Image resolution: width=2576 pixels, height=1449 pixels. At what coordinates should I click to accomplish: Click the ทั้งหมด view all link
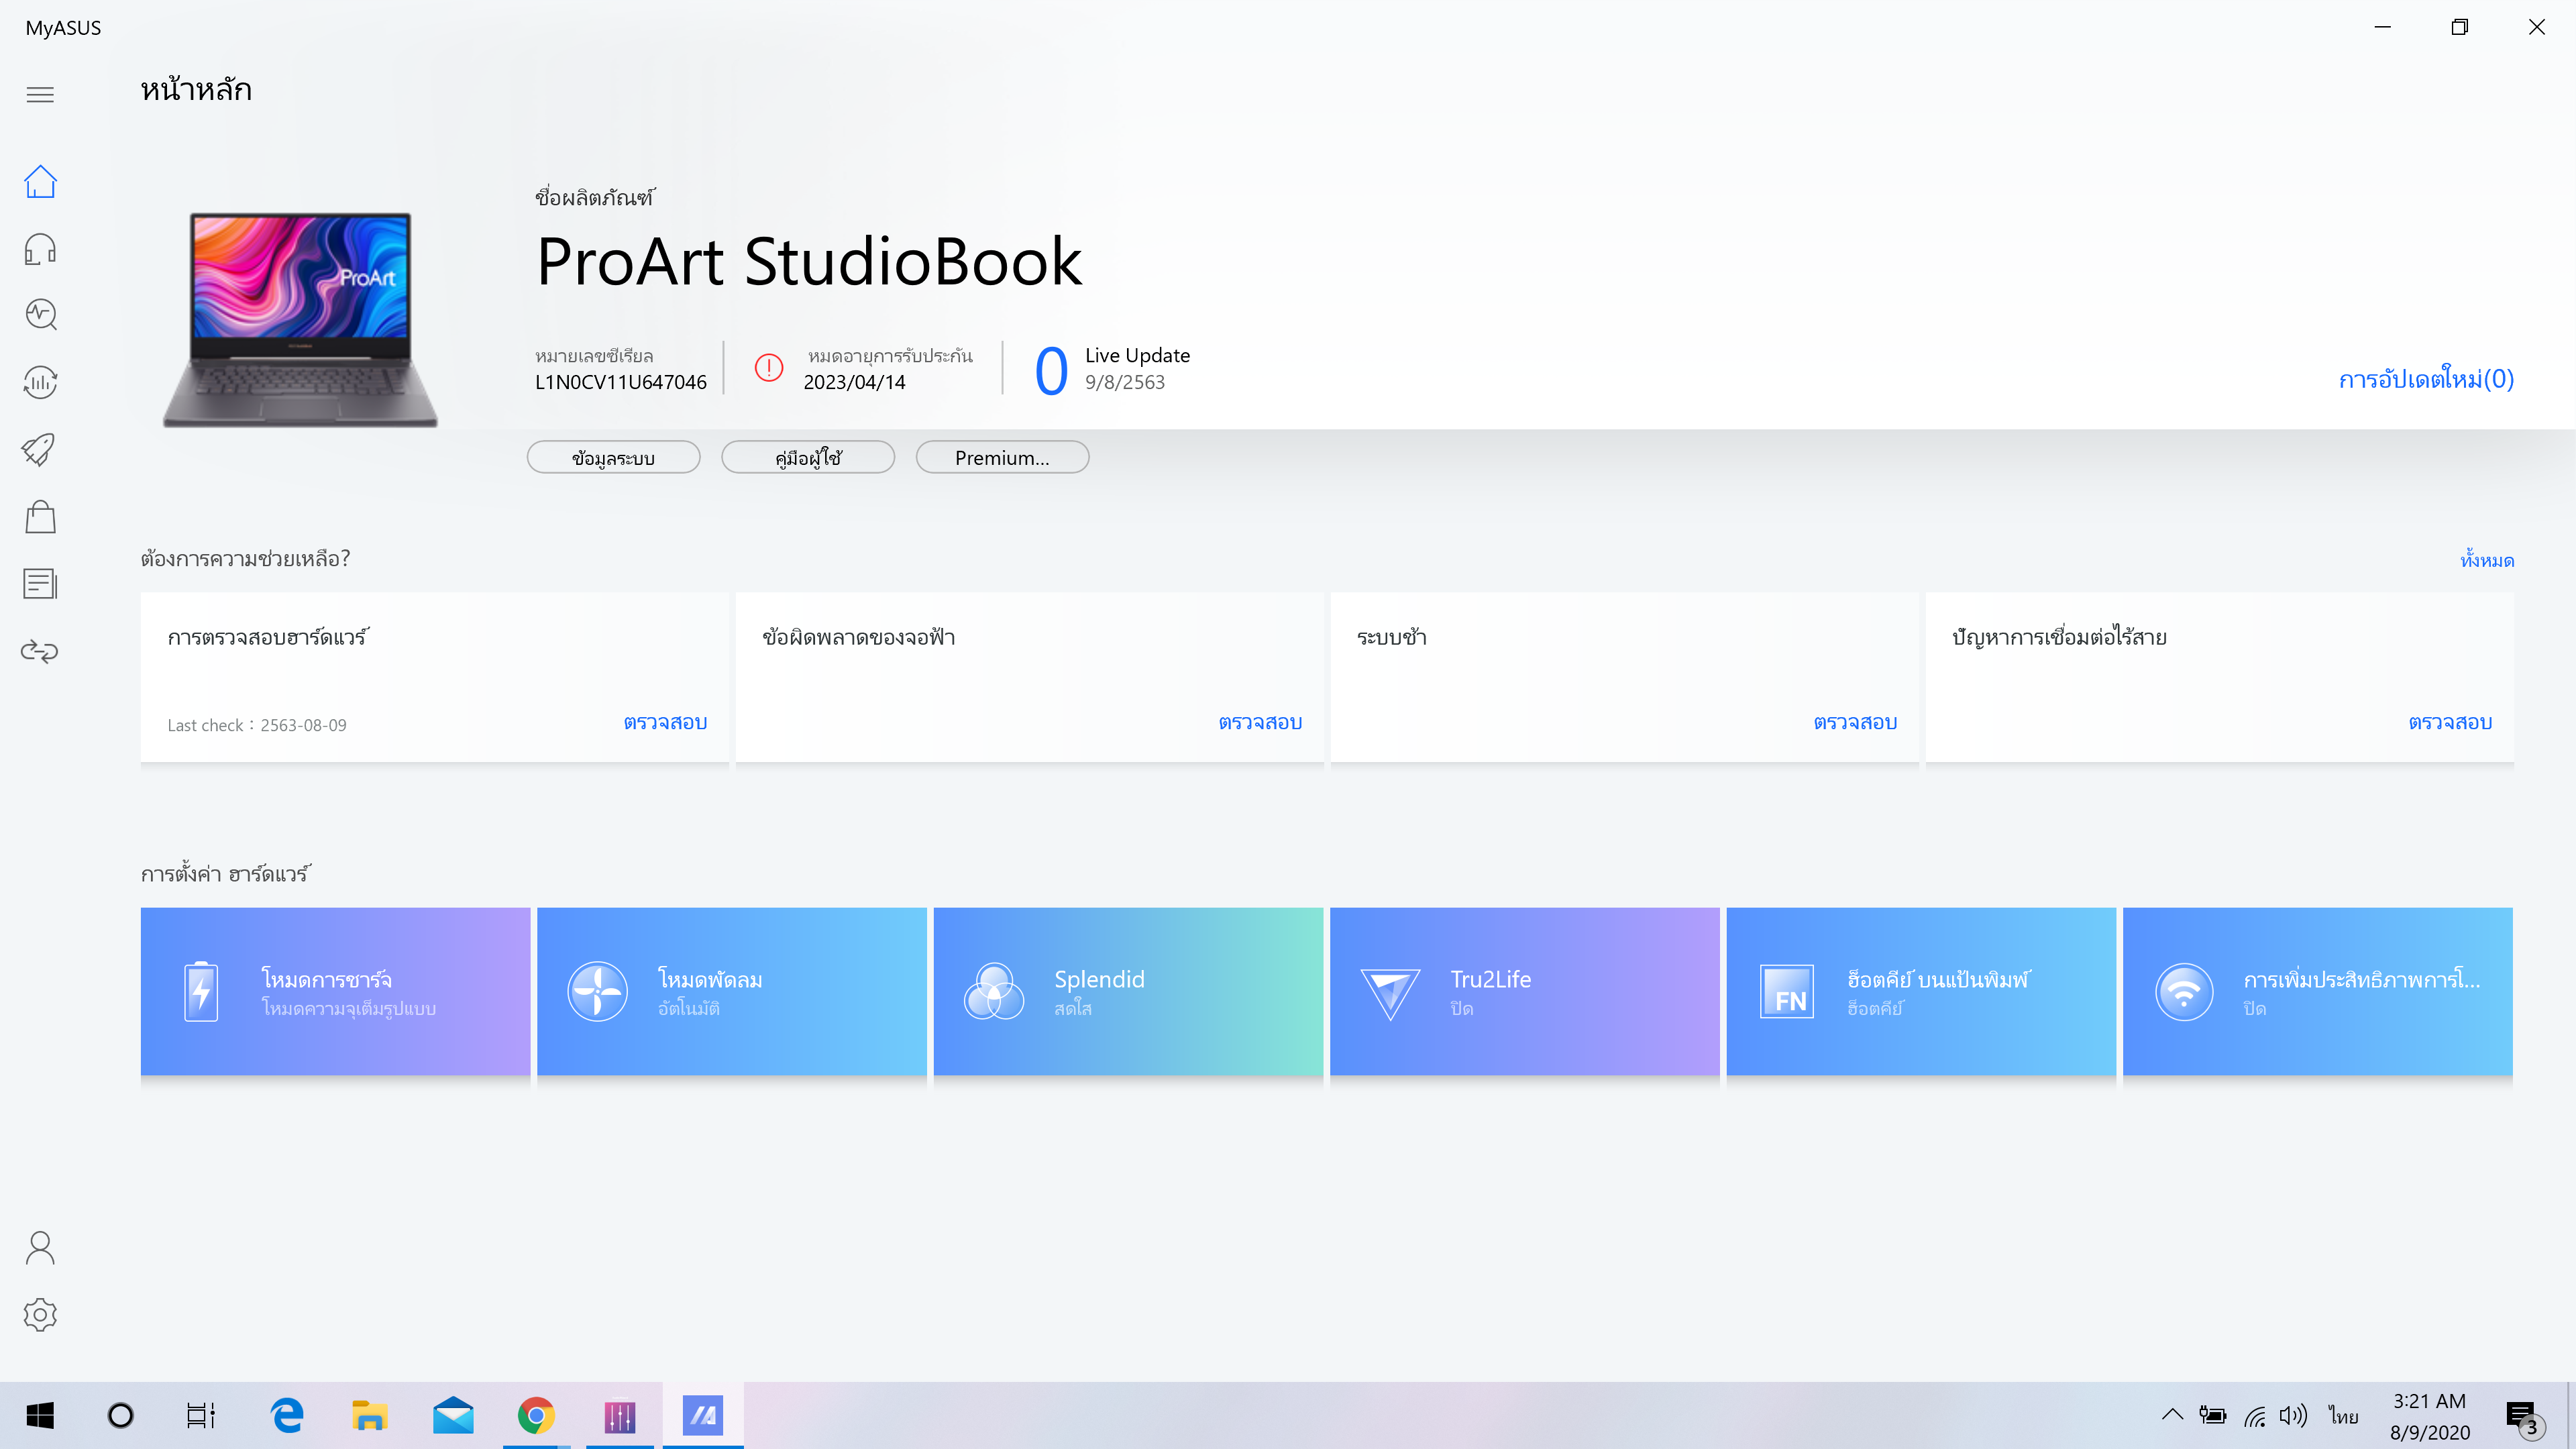2486,560
